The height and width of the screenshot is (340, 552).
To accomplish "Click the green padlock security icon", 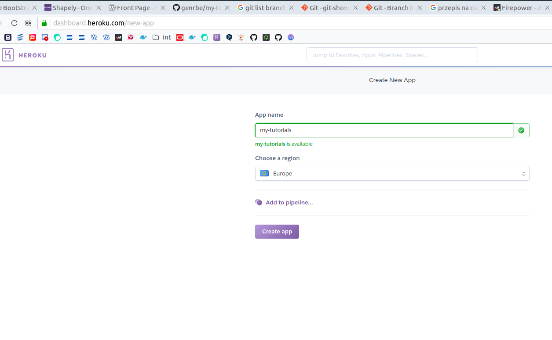I will 44,23.
